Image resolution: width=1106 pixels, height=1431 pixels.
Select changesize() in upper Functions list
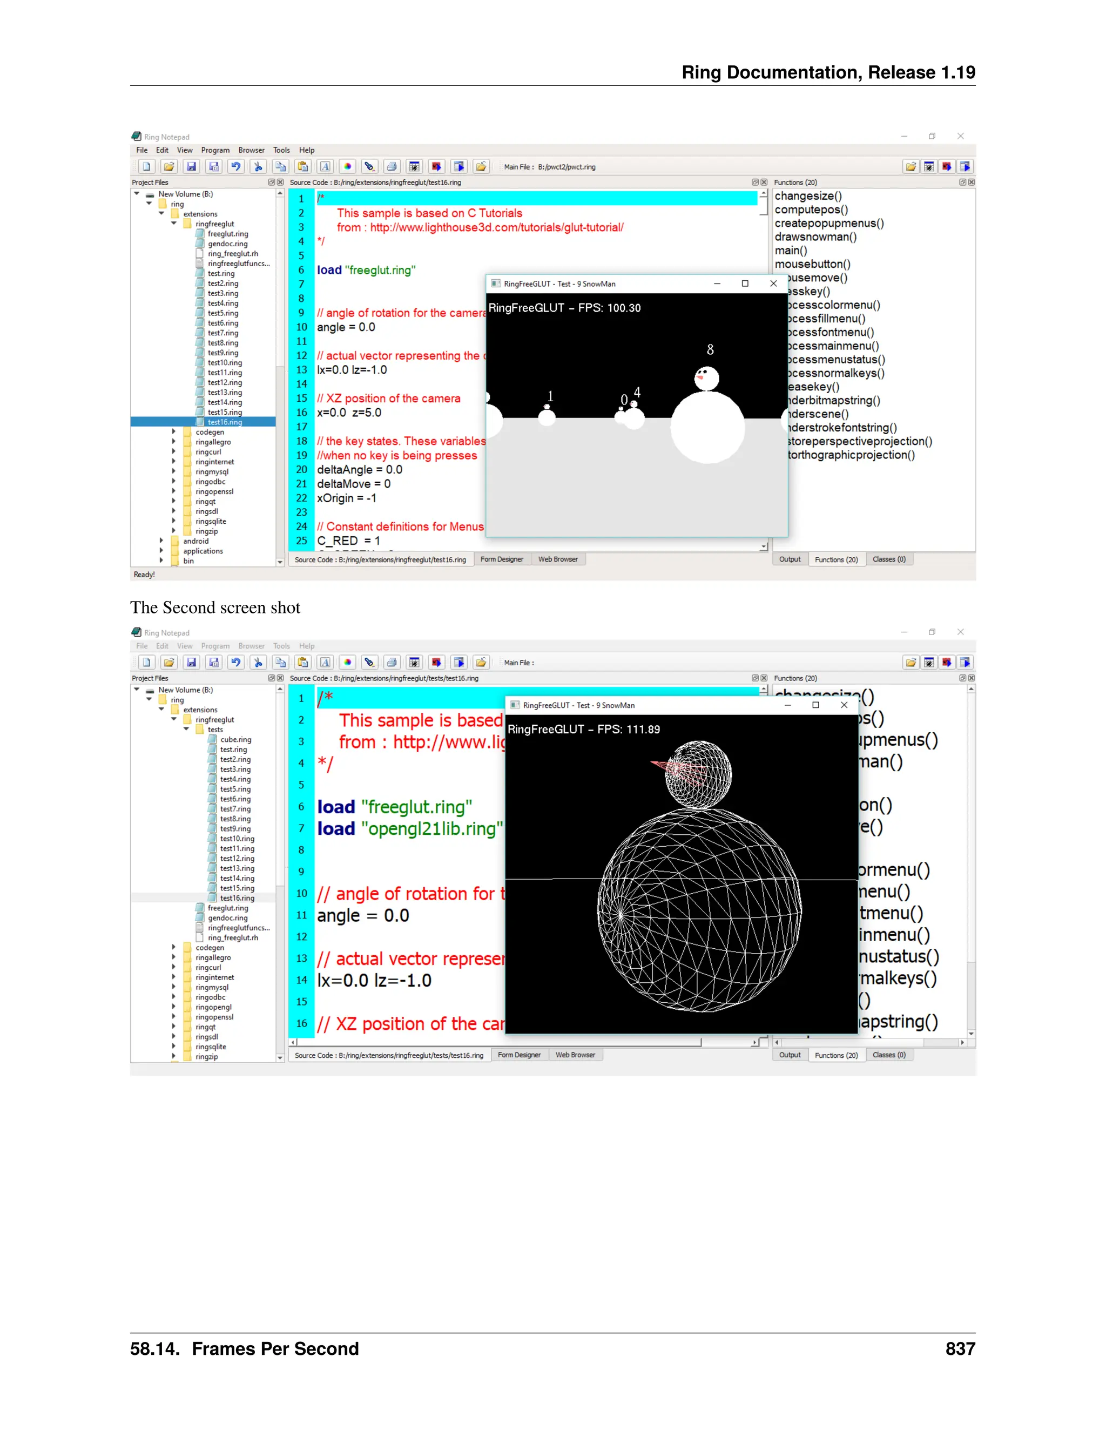(808, 196)
